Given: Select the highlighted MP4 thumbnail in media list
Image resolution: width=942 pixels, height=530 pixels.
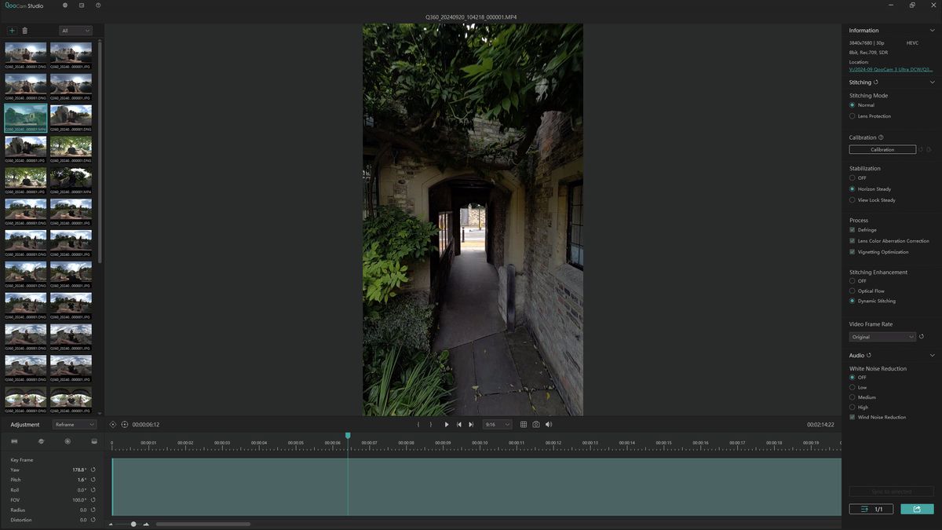Looking at the screenshot, I should [x=26, y=119].
